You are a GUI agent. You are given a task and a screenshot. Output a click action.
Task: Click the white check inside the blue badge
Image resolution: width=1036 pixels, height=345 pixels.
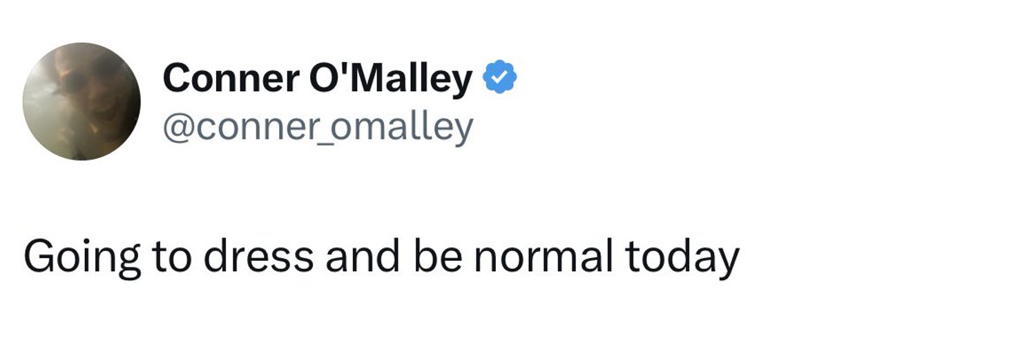pos(500,77)
